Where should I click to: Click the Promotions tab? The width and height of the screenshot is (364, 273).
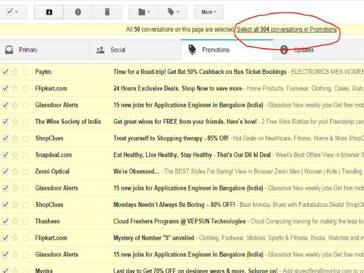click(227, 50)
